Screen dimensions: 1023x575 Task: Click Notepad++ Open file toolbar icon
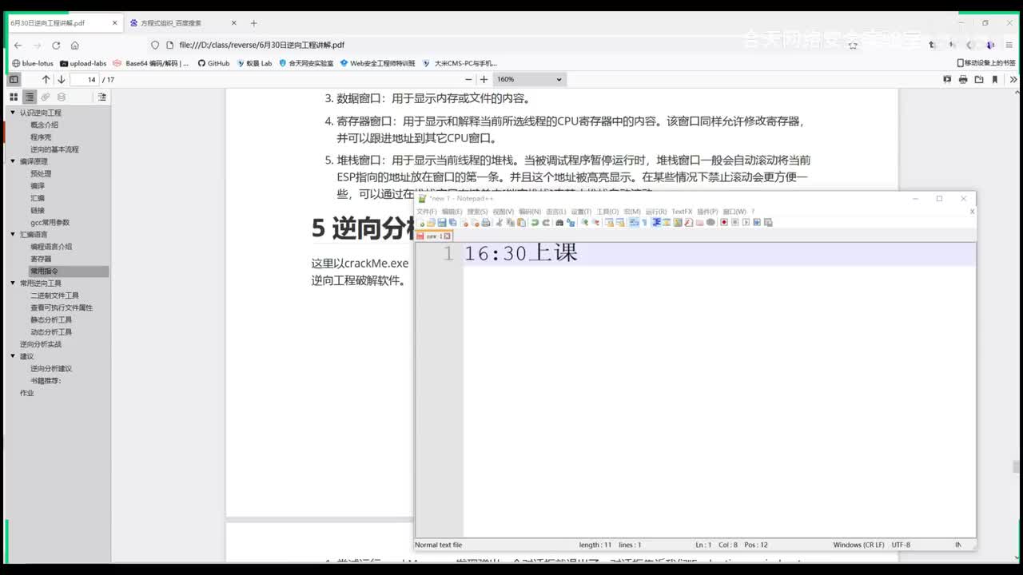click(431, 223)
